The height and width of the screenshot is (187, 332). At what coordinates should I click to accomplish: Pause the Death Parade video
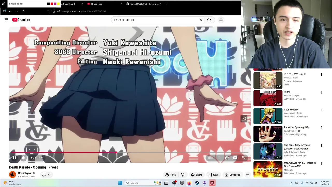tap(15, 158)
